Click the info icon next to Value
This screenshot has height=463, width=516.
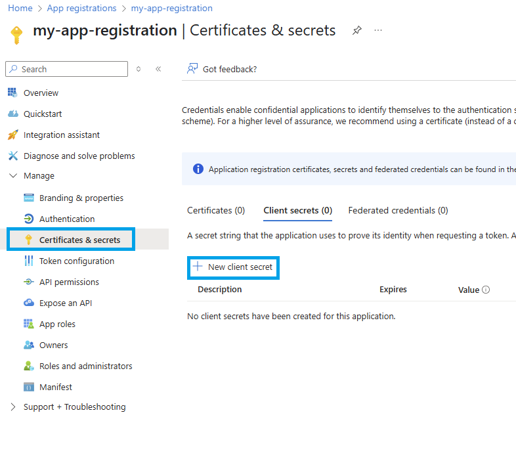(486, 290)
